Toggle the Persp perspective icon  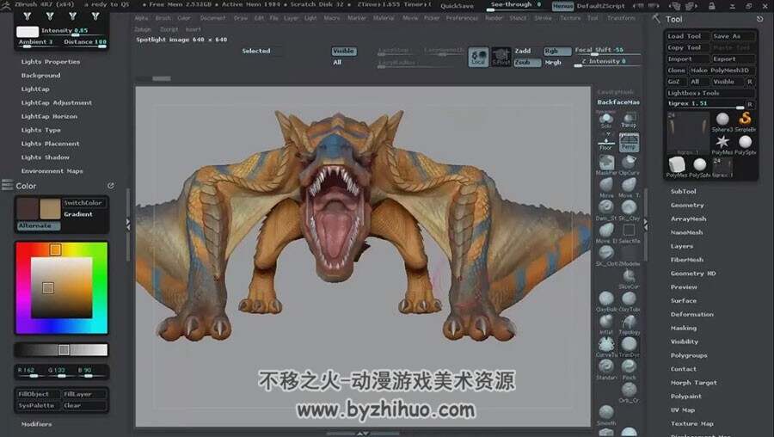629,142
